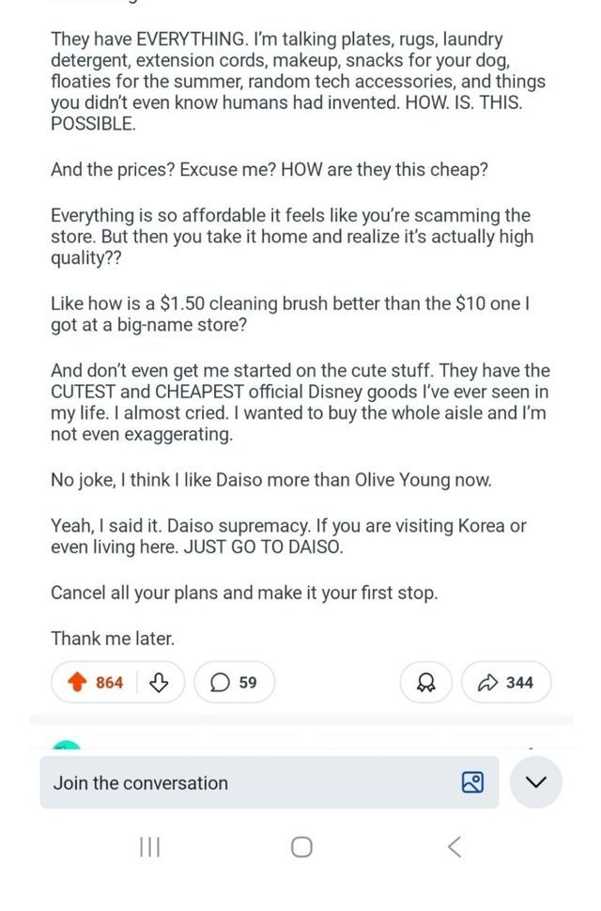Tap the "And the prices?" line
This screenshot has width=601, height=911.
pyautogui.click(x=270, y=171)
